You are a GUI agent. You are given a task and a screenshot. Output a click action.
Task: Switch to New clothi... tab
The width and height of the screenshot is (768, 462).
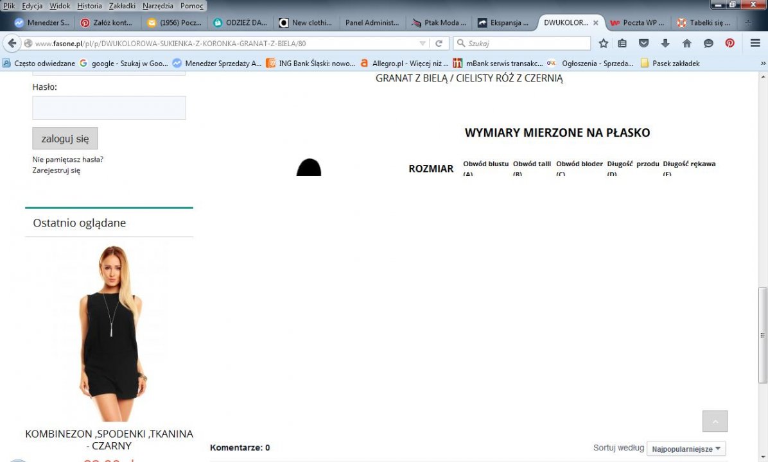306,22
